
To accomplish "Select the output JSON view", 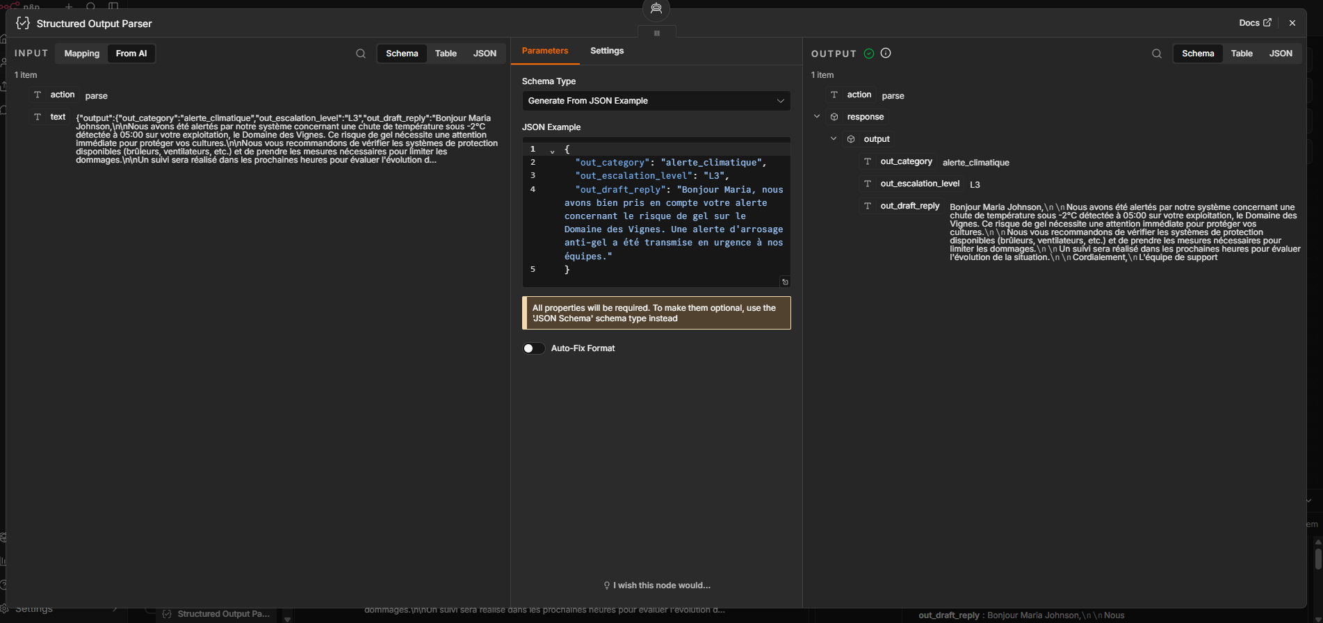I will tap(1281, 54).
